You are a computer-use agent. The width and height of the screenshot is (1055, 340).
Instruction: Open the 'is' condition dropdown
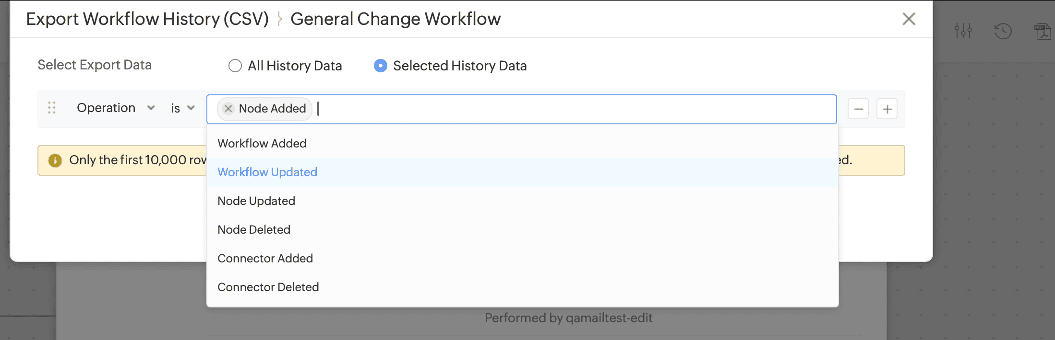click(x=182, y=108)
